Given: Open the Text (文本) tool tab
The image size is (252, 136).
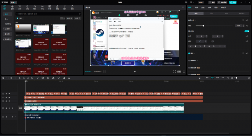Looking at the screenshot, I should pos(20,7).
